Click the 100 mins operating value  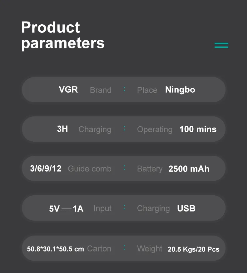click(x=198, y=129)
